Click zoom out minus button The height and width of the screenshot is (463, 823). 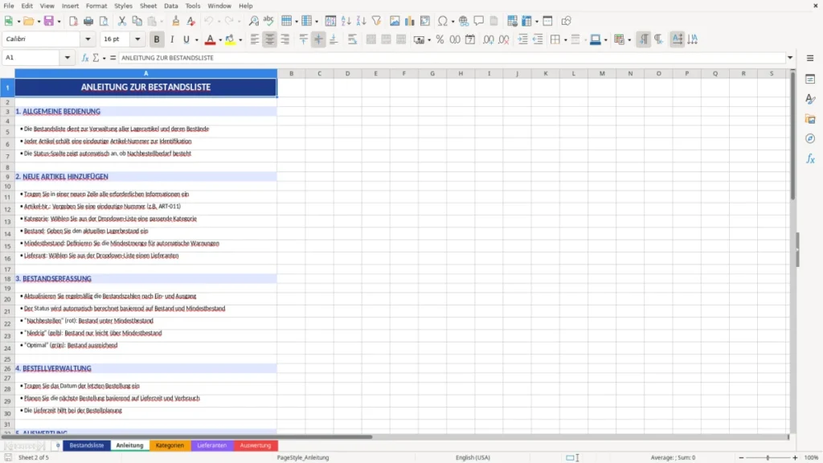[x=741, y=457]
